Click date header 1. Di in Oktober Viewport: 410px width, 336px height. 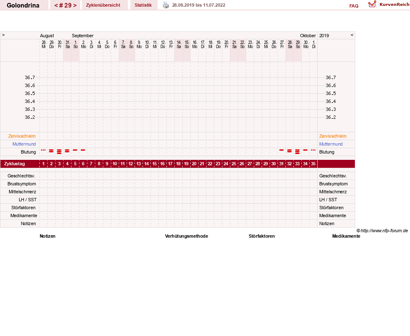click(314, 44)
